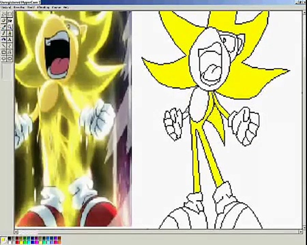Pick the dark gray color swatch
307x245 pixels.
13,238
